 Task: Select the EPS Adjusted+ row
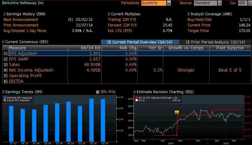pos(127,53)
